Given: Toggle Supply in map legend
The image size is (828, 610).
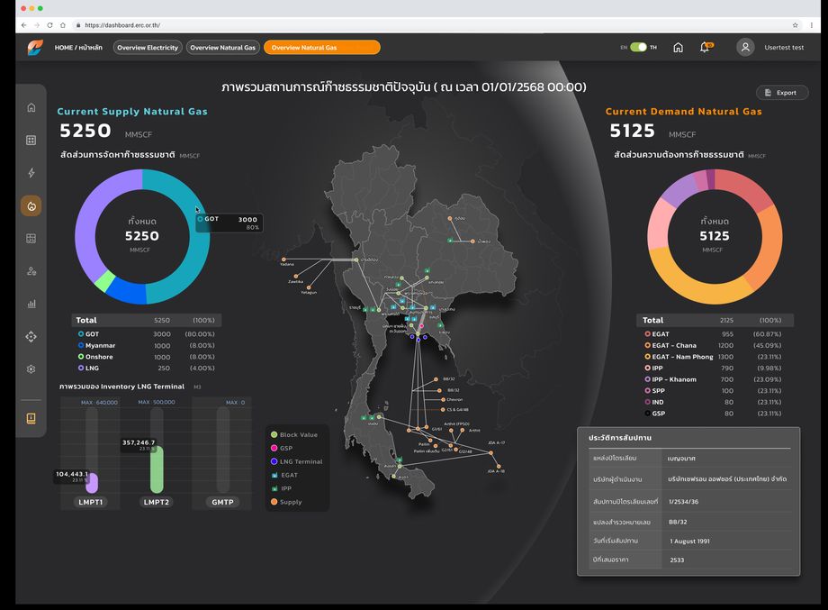Looking at the screenshot, I should click(x=286, y=502).
